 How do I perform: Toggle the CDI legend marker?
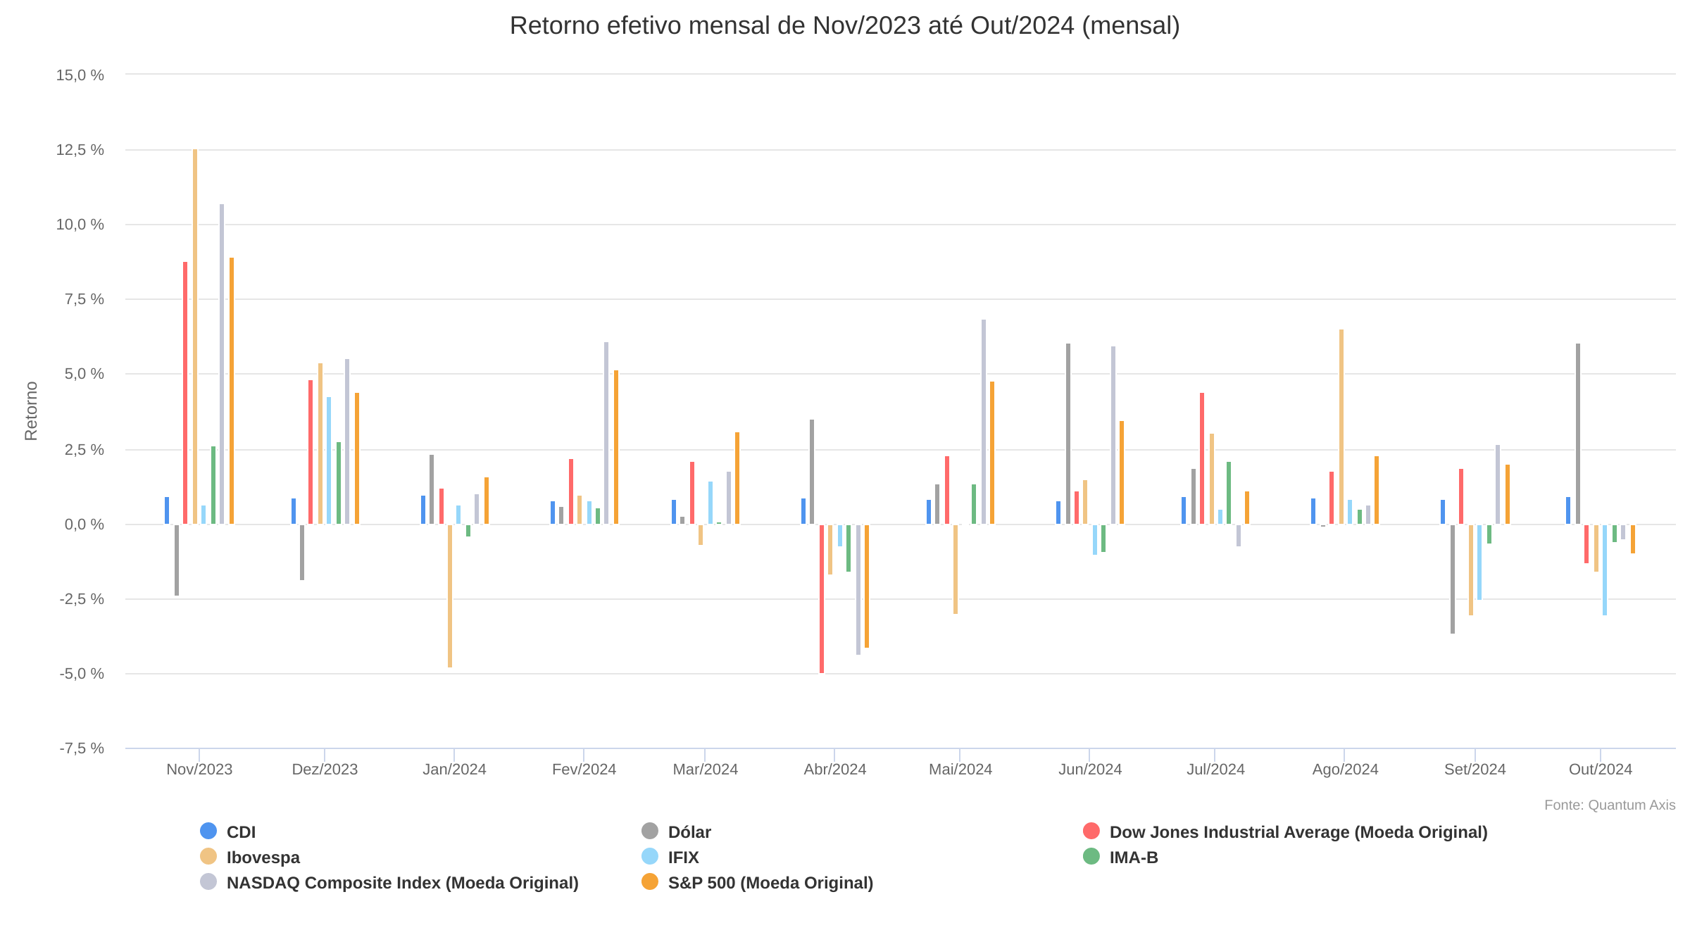[x=208, y=831]
